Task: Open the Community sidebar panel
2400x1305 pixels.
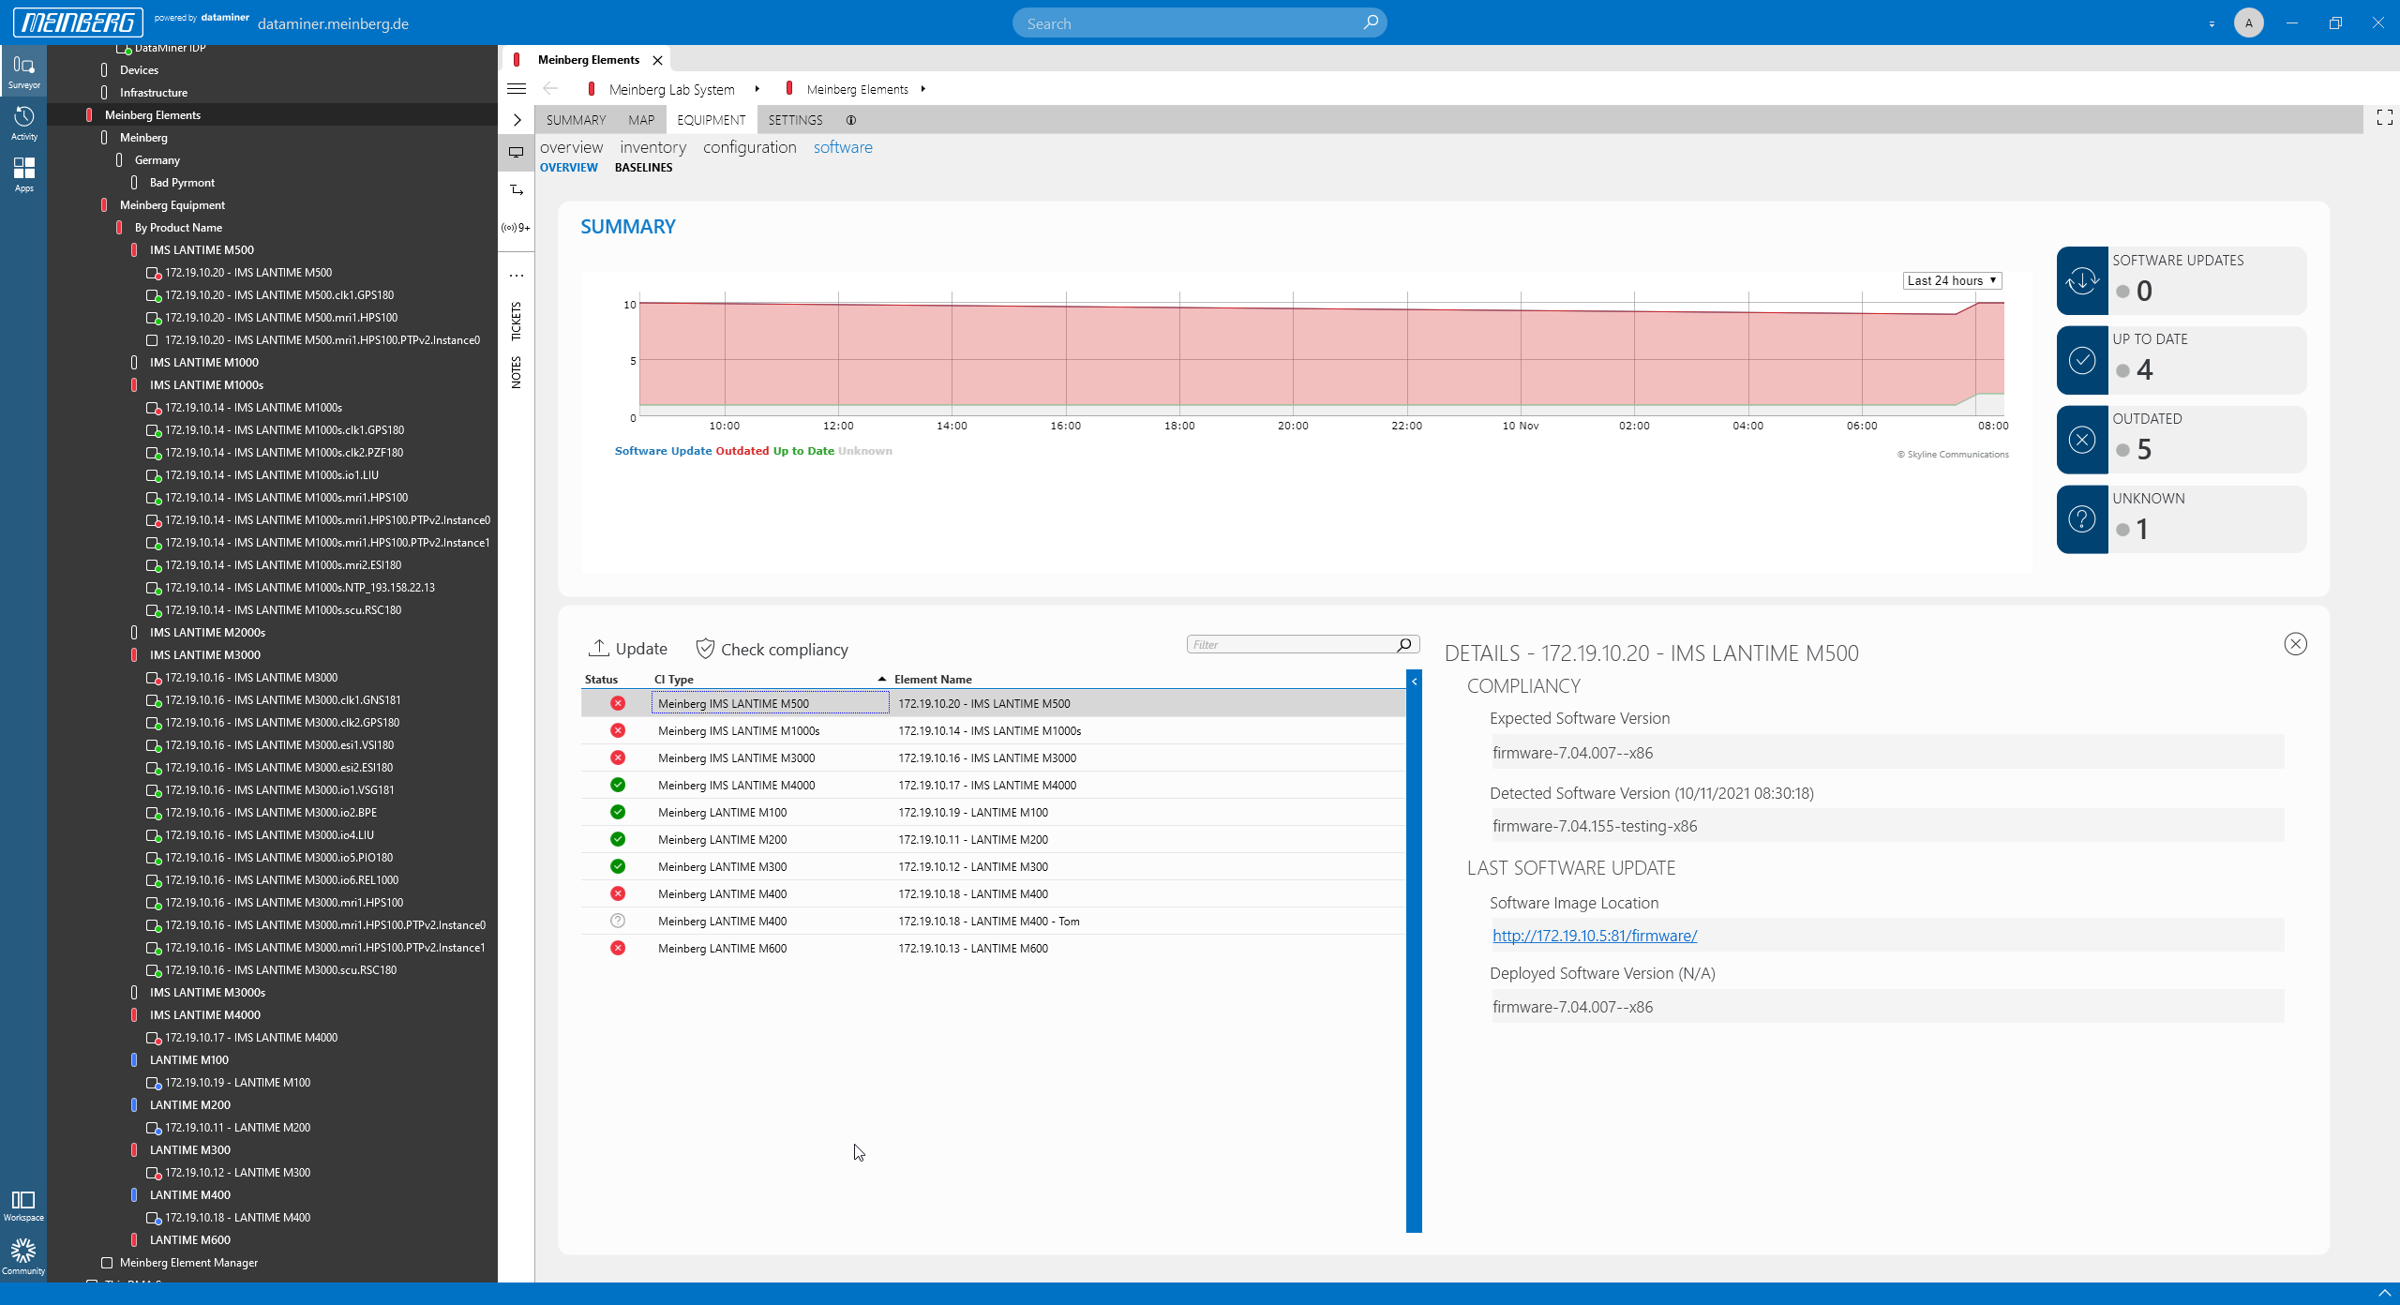Action: [x=23, y=1256]
